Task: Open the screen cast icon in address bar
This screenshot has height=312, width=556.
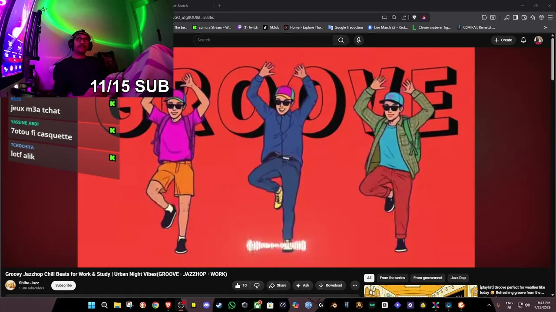Action: [384, 17]
